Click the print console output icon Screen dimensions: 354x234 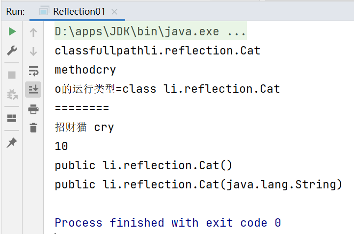(x=33, y=109)
